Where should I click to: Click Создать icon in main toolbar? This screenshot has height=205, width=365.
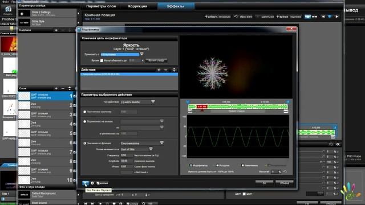[8, 10]
